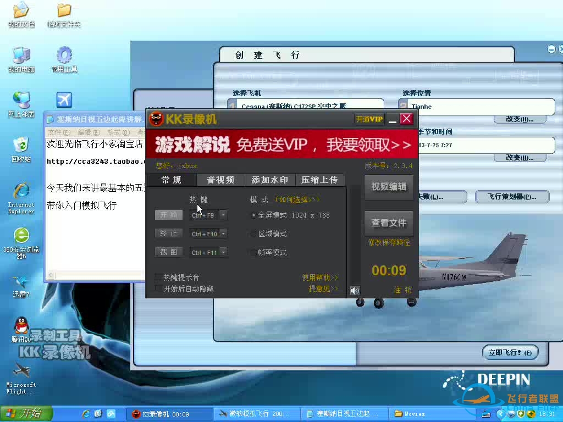Switch to 添加水印 tab
Image resolution: width=563 pixels, height=422 pixels.
[270, 180]
